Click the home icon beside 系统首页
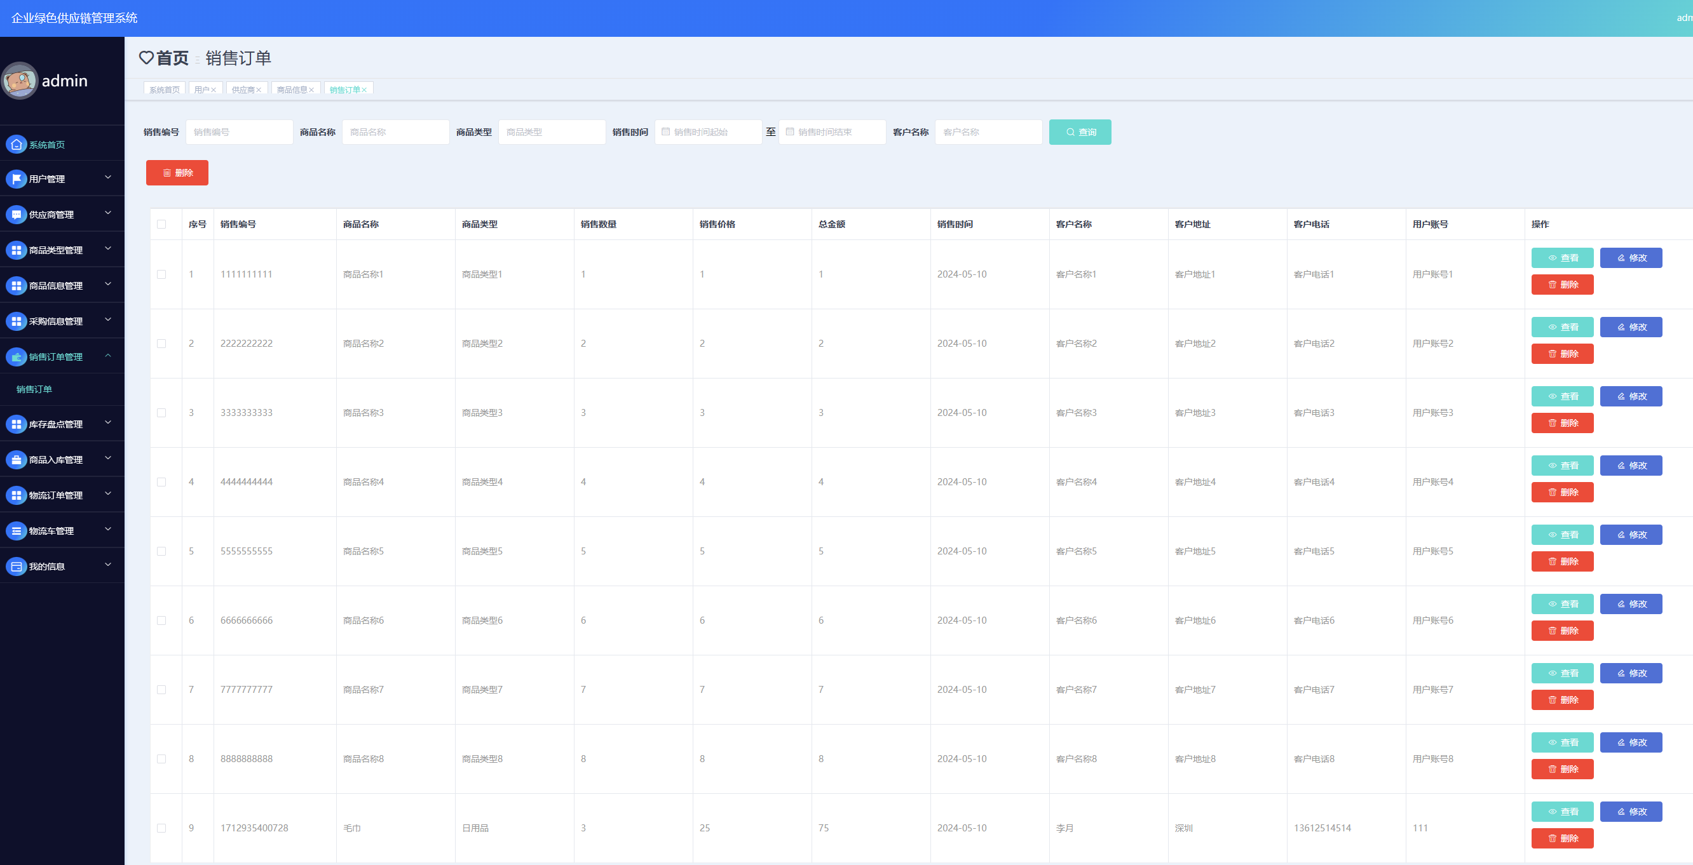 click(17, 144)
